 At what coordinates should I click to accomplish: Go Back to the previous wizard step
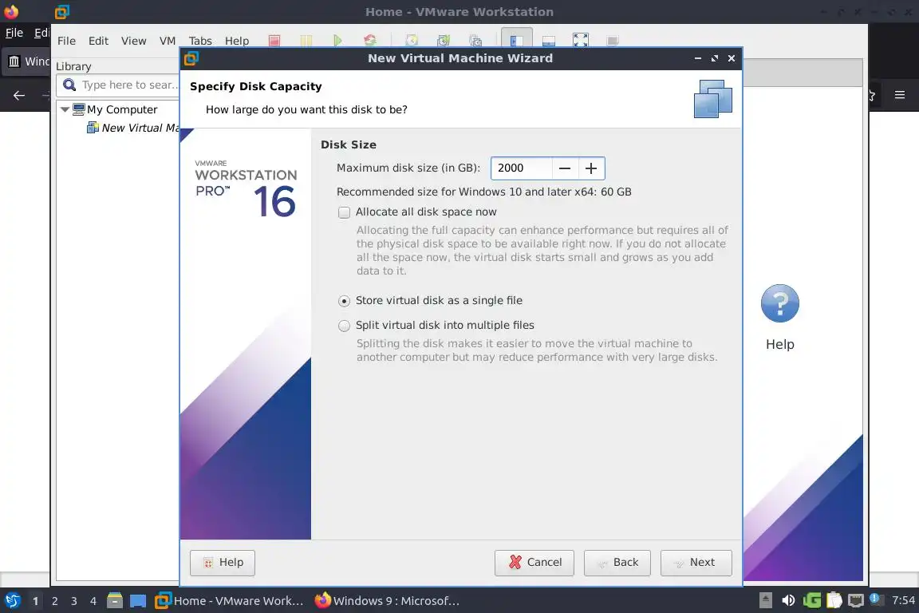tap(617, 564)
